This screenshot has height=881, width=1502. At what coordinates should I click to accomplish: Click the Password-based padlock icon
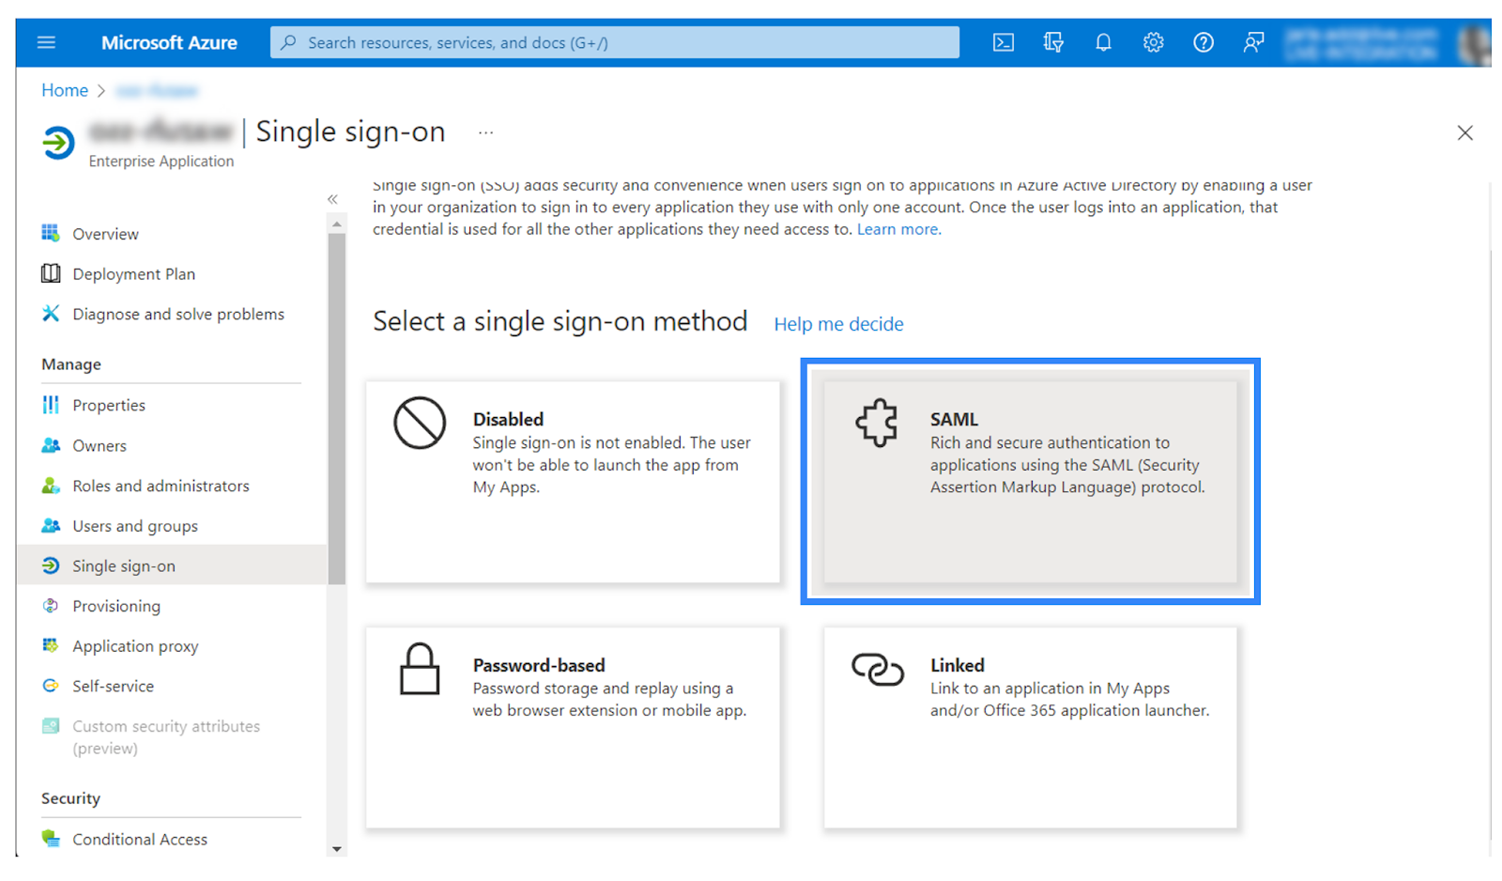pyautogui.click(x=420, y=669)
